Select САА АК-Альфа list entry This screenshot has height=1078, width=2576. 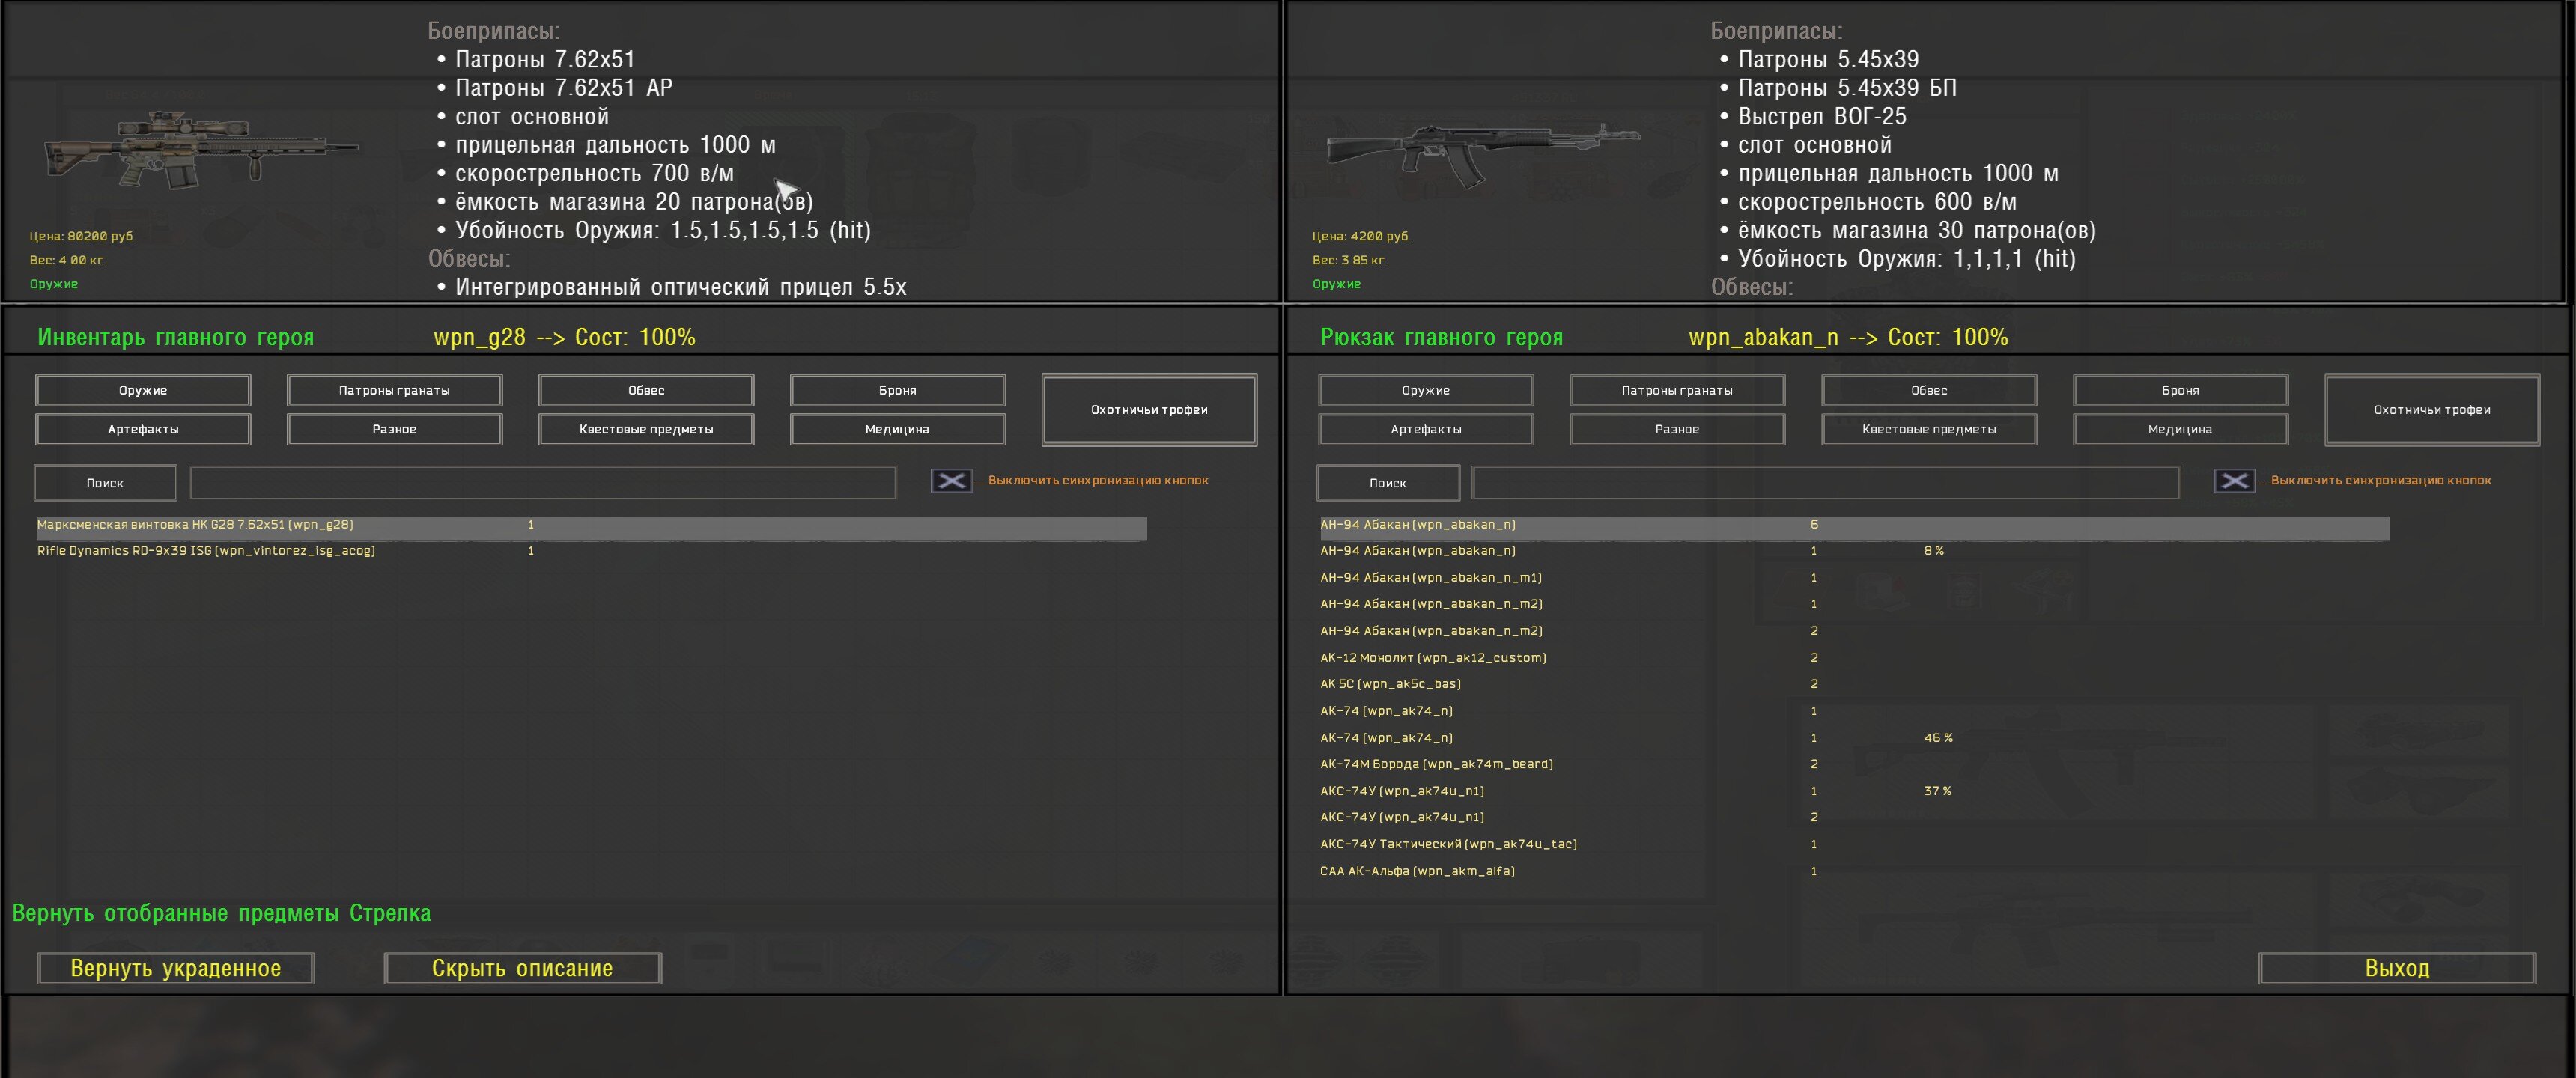pyautogui.click(x=1416, y=871)
